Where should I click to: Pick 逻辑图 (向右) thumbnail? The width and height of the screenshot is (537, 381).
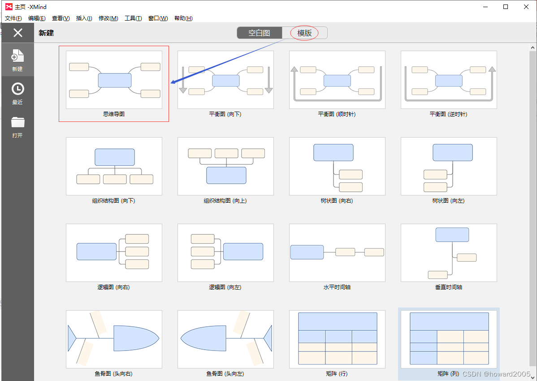[x=114, y=253]
